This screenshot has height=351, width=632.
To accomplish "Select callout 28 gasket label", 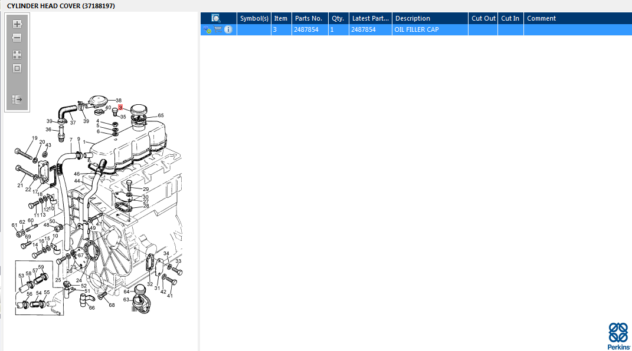I will (146, 206).
